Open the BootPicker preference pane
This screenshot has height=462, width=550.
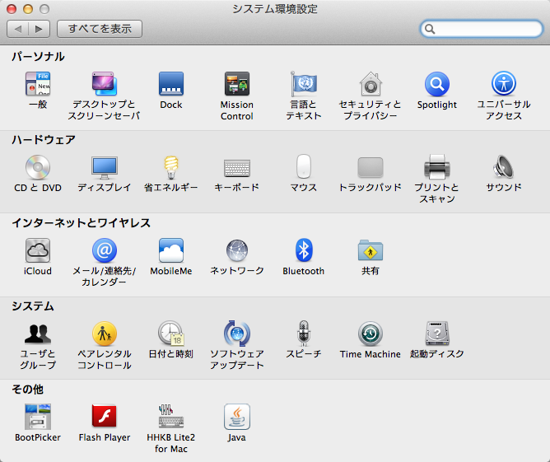pos(38,417)
